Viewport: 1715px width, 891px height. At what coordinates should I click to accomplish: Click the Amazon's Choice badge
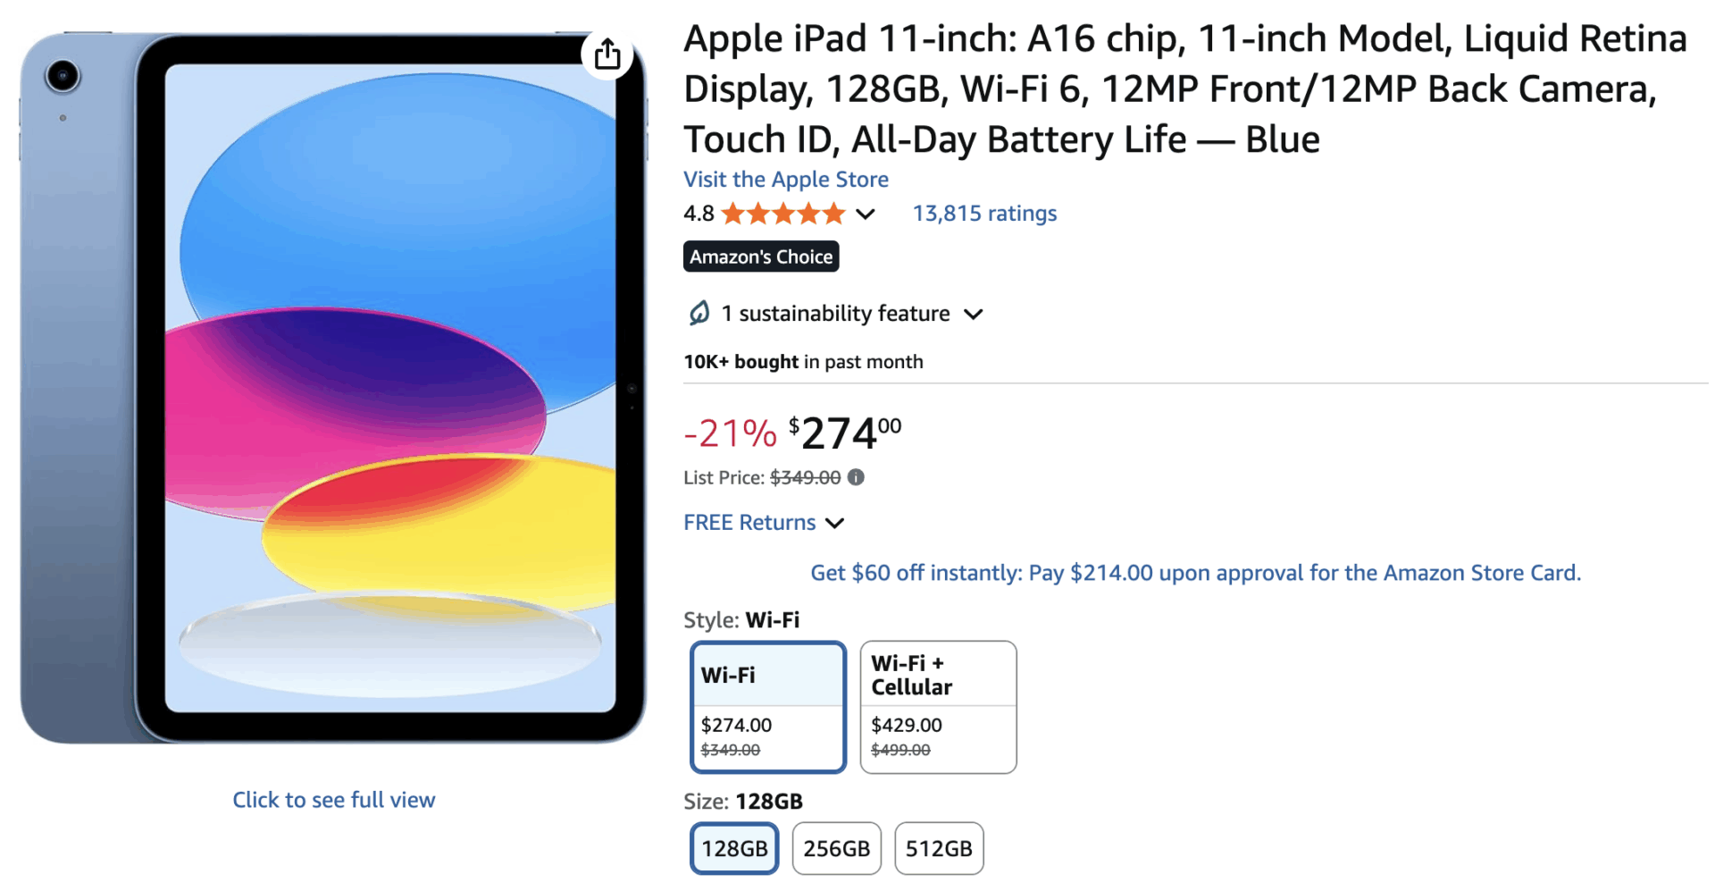coord(760,256)
